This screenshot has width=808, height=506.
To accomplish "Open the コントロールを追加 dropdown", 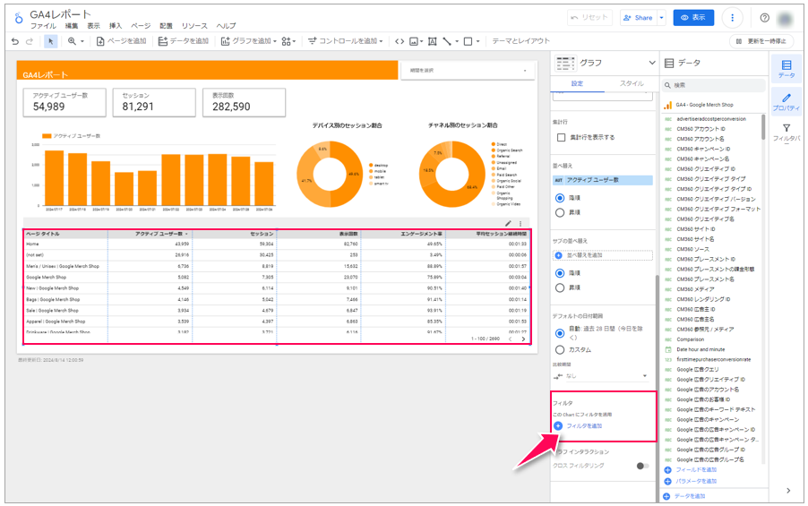I will tap(345, 41).
